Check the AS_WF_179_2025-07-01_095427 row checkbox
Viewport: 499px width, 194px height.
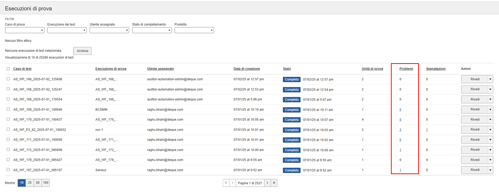pos(8,160)
